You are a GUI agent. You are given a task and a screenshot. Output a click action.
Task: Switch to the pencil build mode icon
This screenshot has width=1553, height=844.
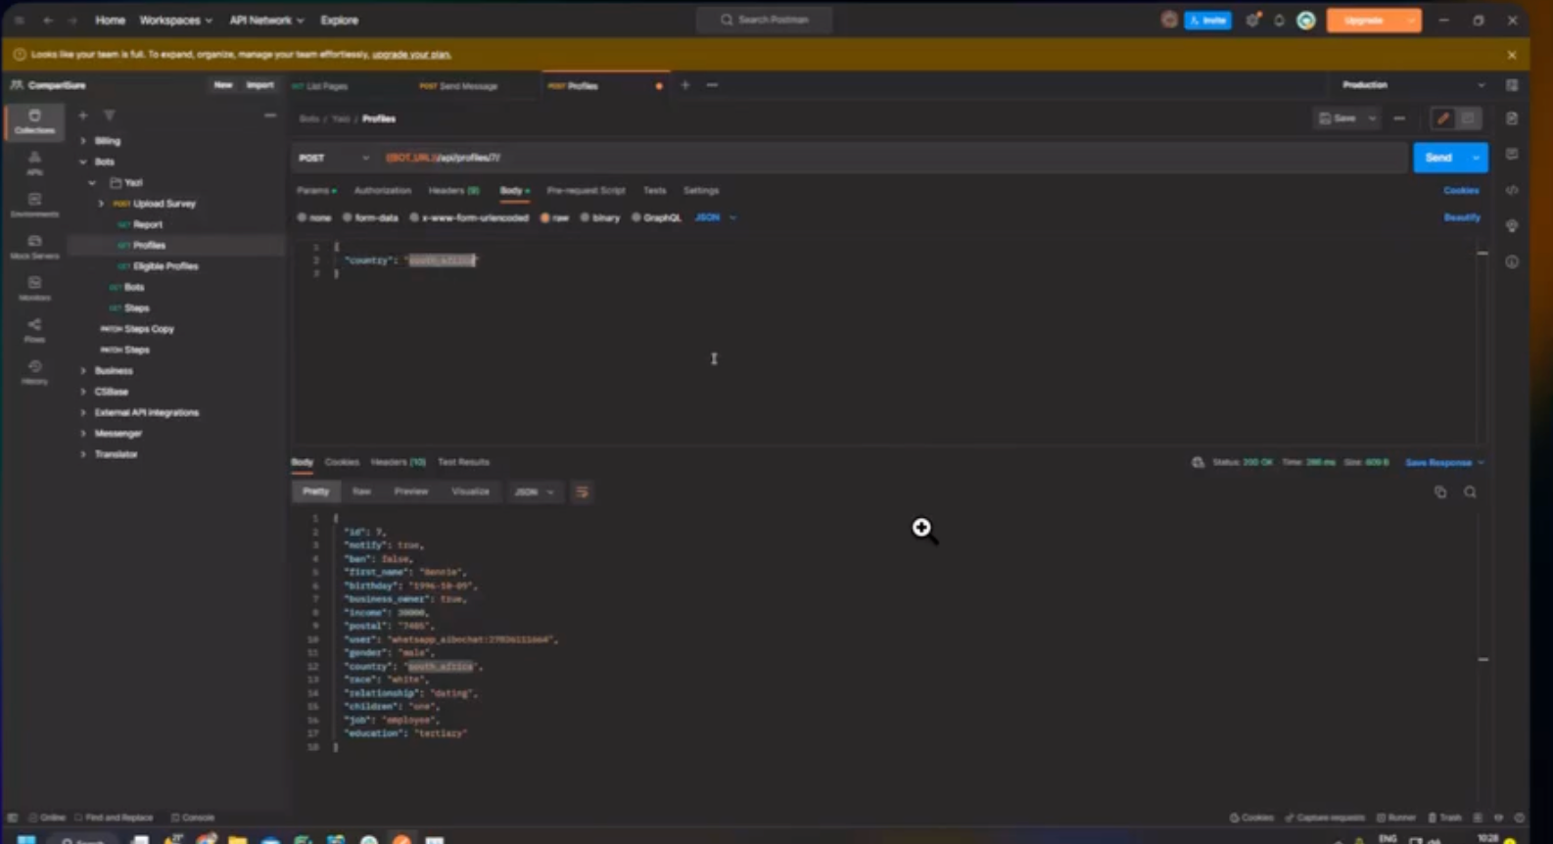[x=1443, y=118]
